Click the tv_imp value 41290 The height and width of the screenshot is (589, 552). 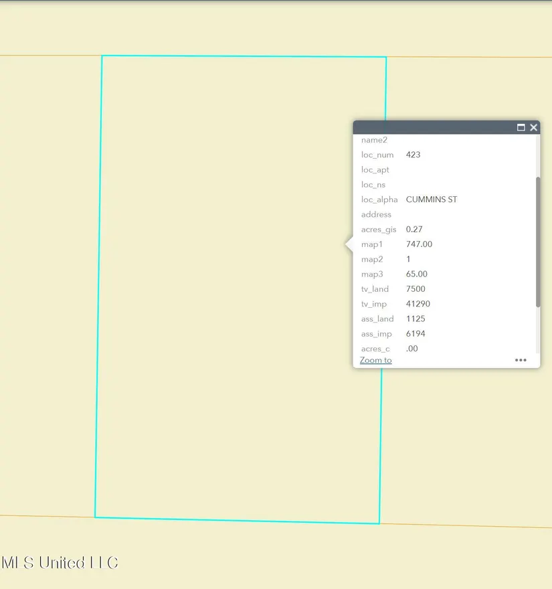[418, 304]
